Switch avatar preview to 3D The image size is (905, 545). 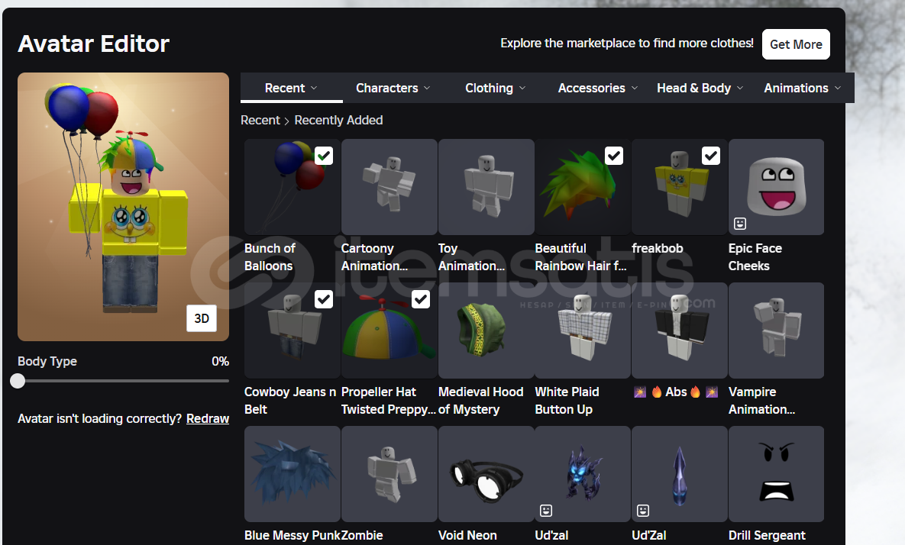tap(202, 318)
